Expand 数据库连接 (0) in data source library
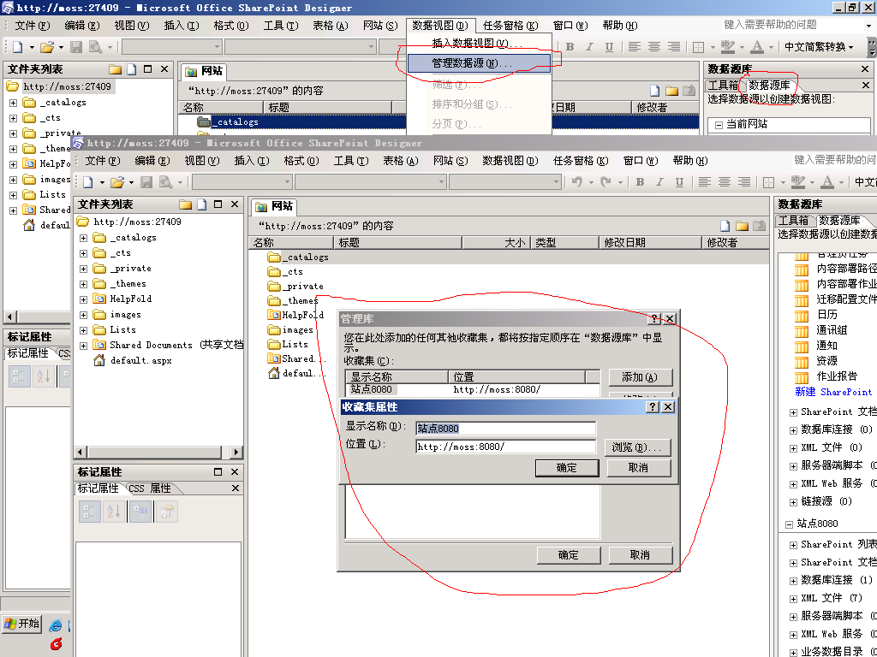Screen dimensions: 877x657 (x=793, y=430)
